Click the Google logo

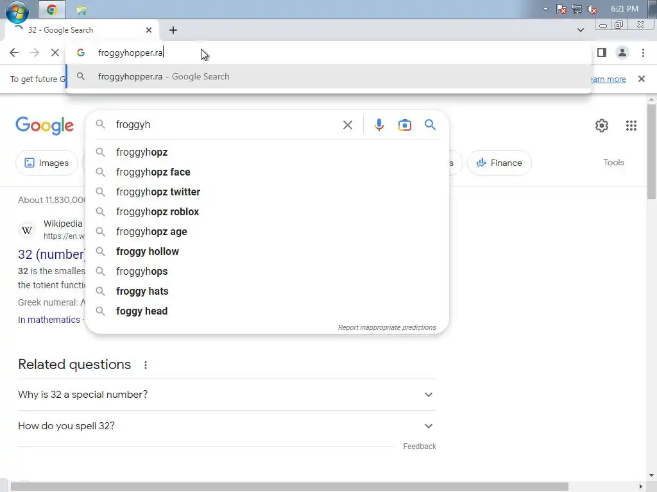pos(45,126)
